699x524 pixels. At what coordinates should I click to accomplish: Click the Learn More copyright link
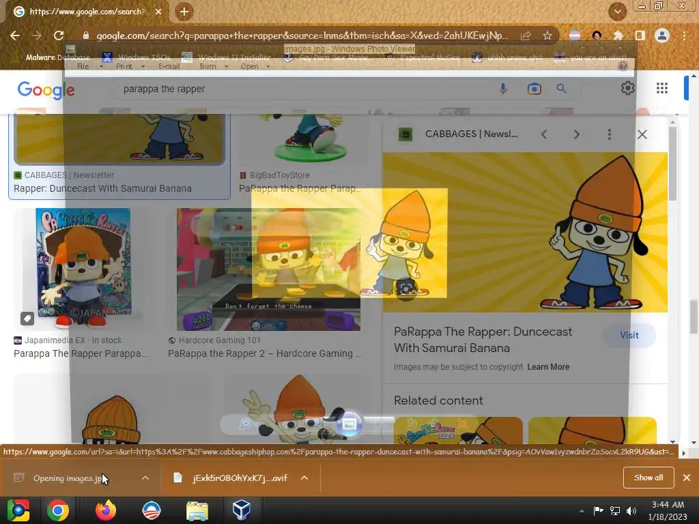[548, 366]
